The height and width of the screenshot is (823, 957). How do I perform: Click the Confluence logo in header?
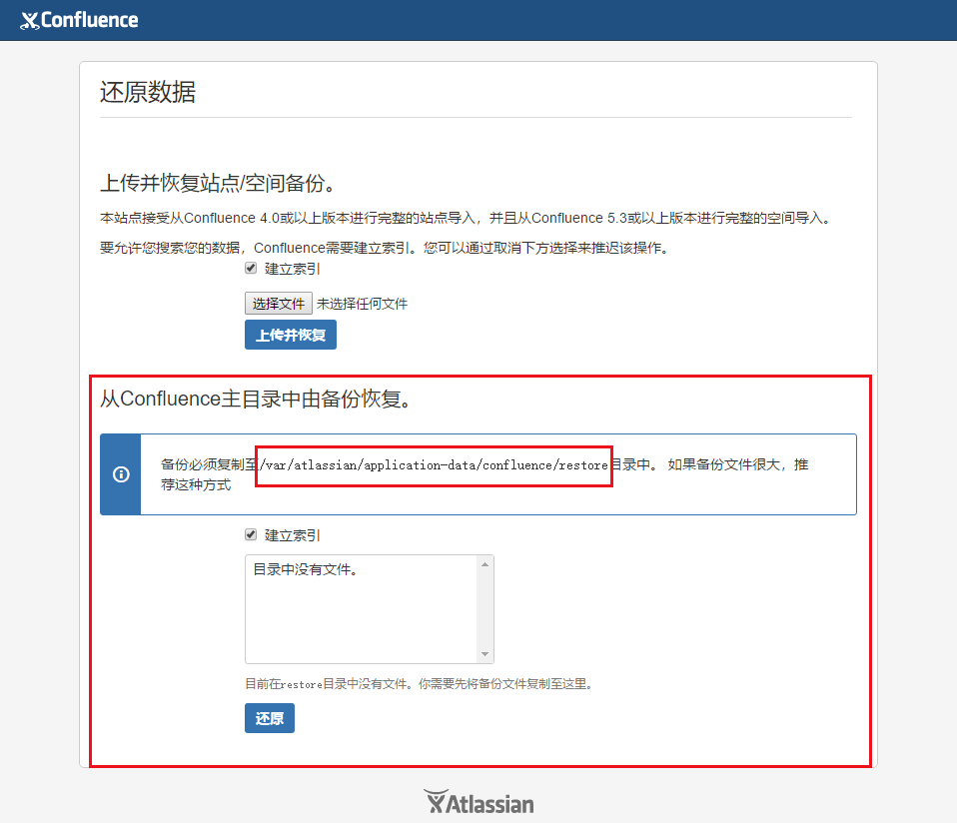(x=79, y=20)
